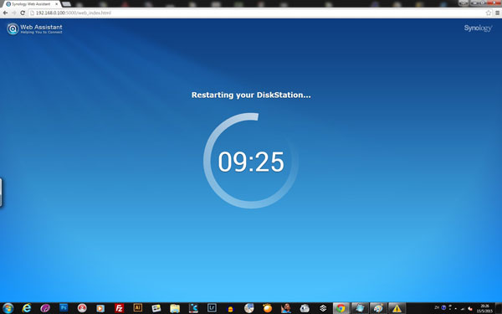This screenshot has width=502, height=314.
Task: Click the browser back arrow
Action: (x=5, y=13)
